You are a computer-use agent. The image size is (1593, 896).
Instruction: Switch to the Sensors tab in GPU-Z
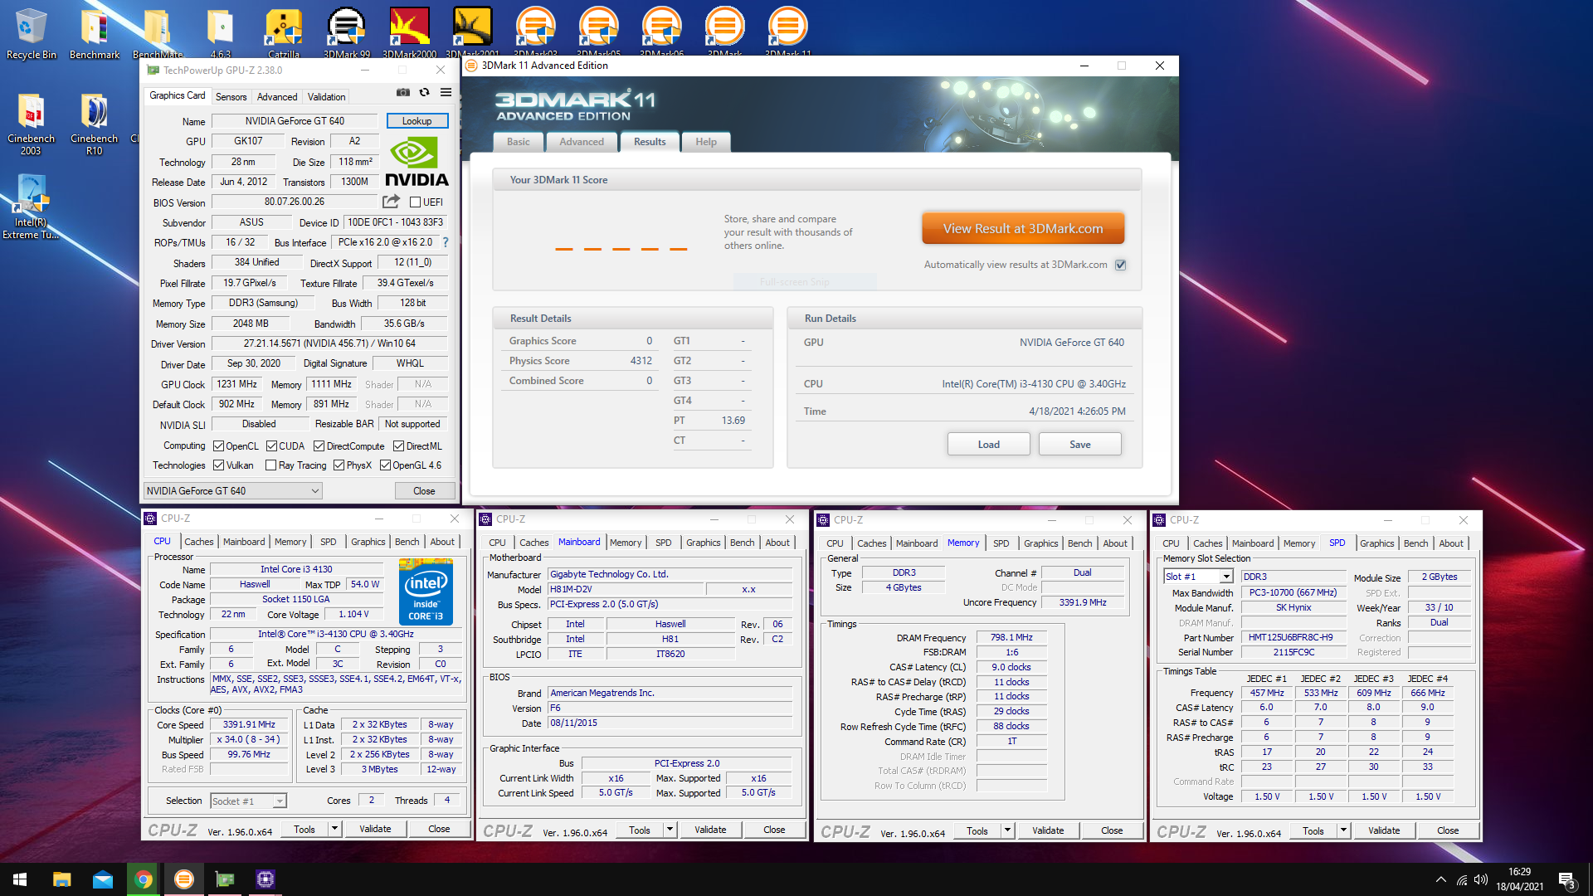231,96
